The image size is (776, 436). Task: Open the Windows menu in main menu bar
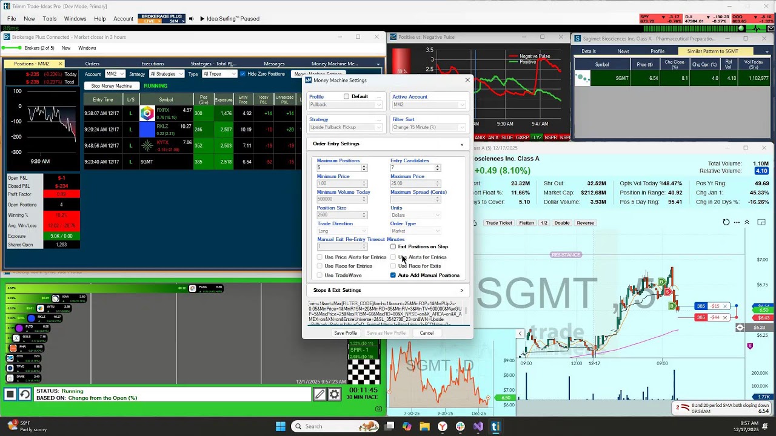(x=75, y=19)
